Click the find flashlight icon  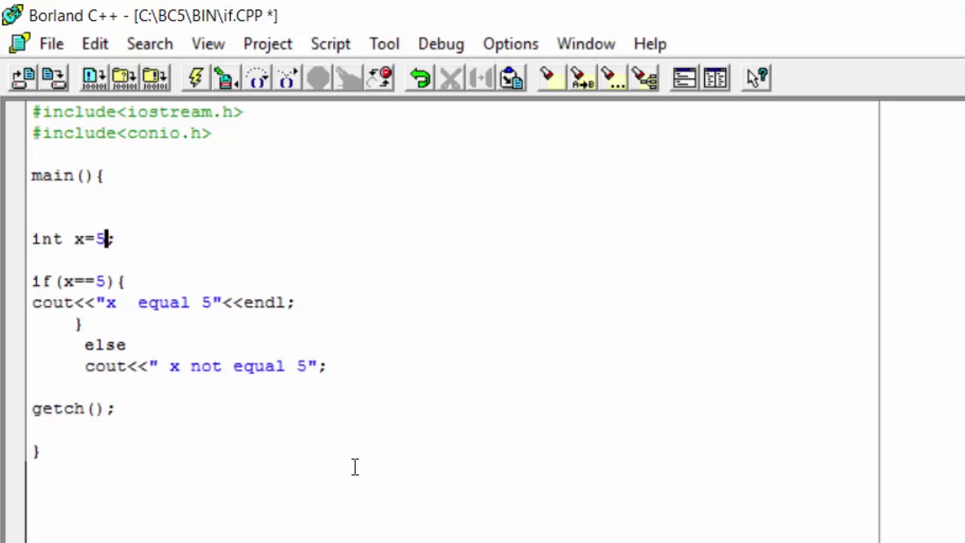click(552, 78)
